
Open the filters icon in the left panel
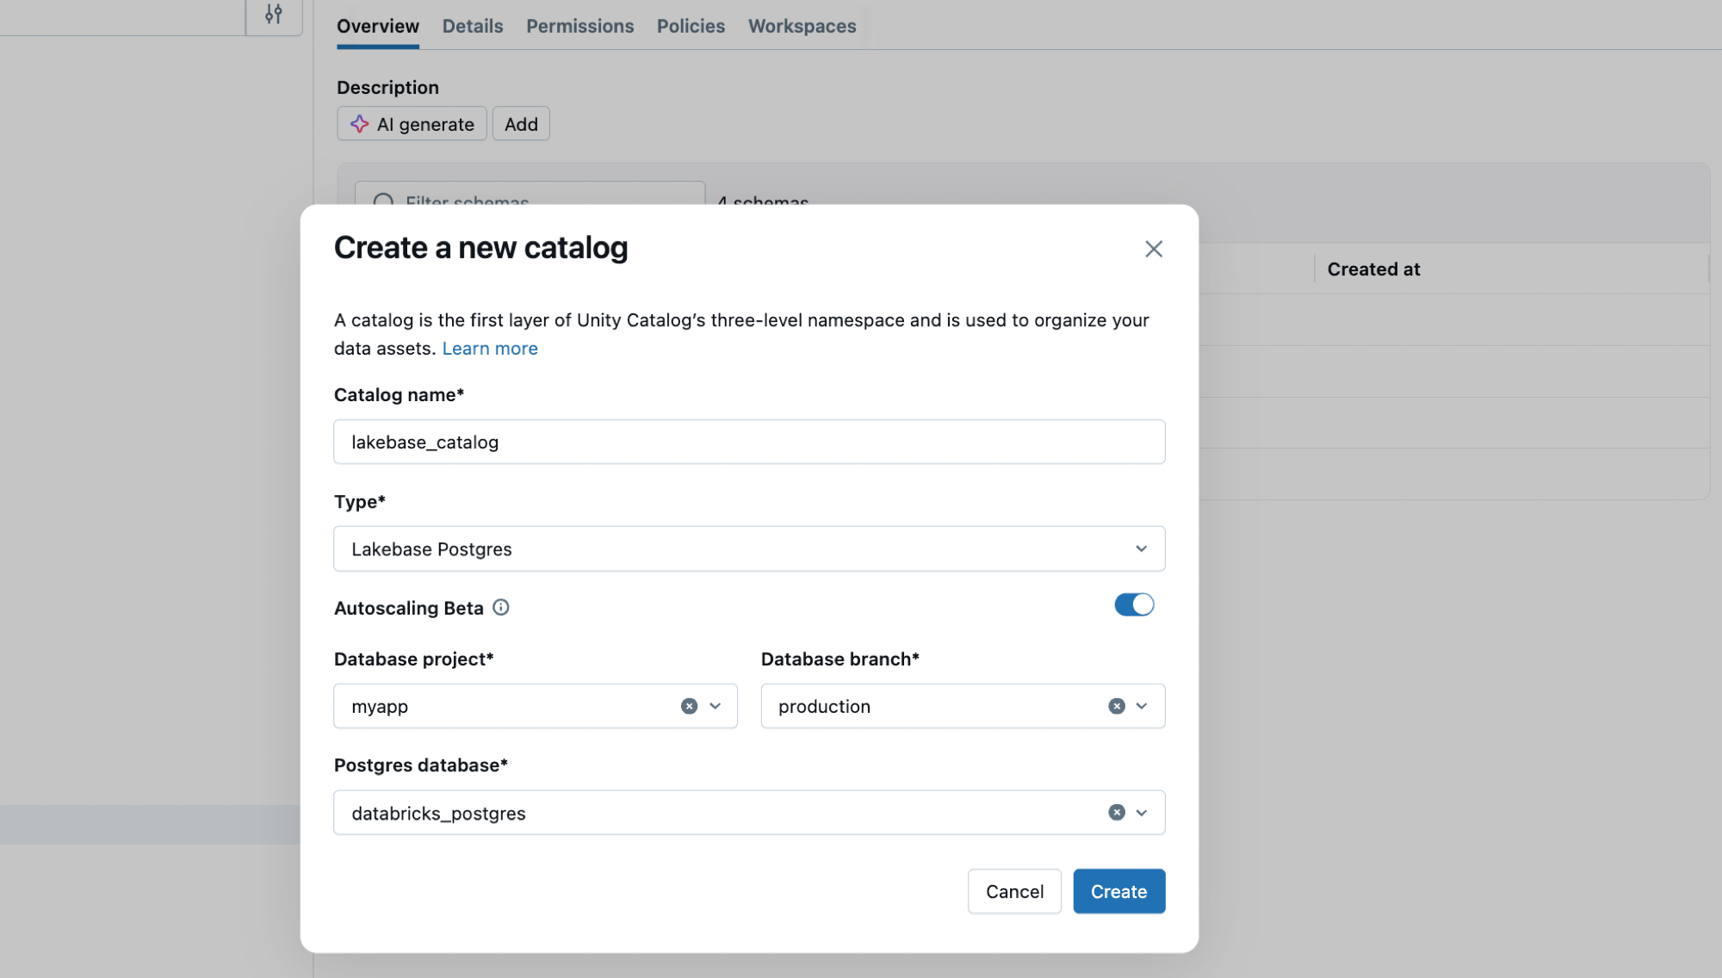click(273, 12)
